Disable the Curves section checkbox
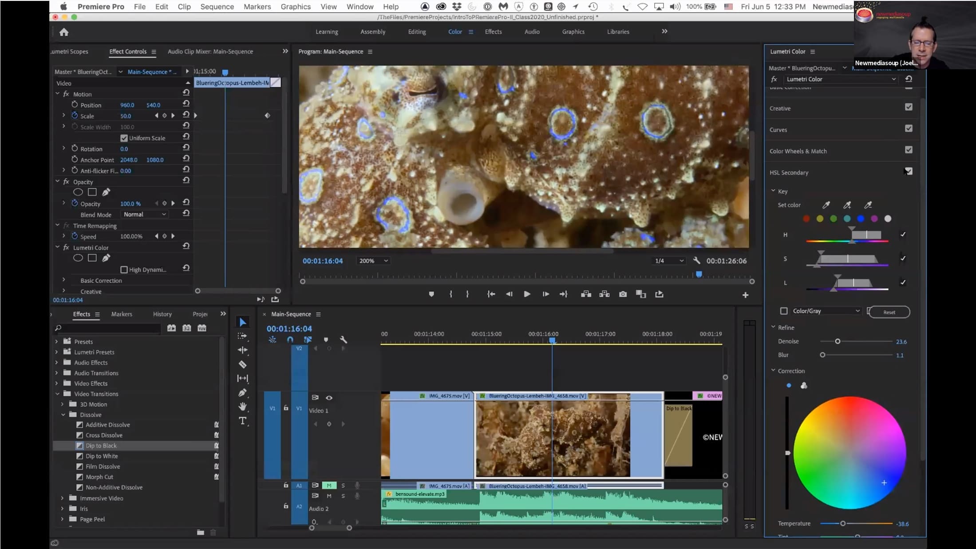Screen dimensions: 976x549 point(909,129)
